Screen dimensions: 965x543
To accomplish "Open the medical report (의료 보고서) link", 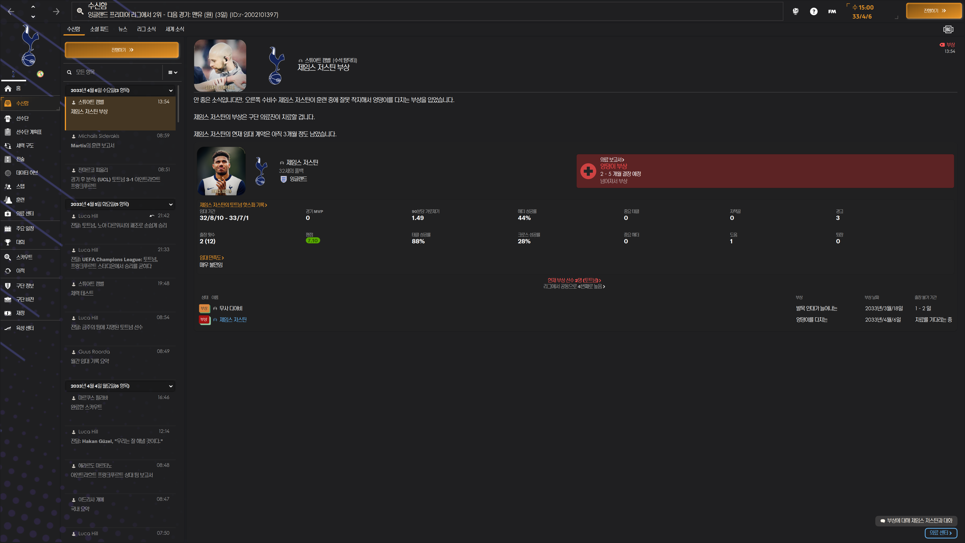I will (x=612, y=160).
